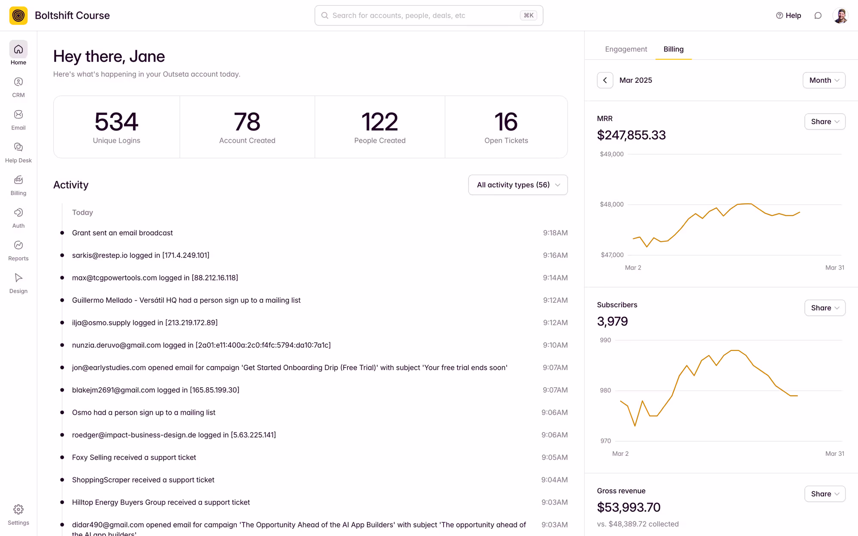
Task: Select the Billing tab
Action: [x=673, y=49]
